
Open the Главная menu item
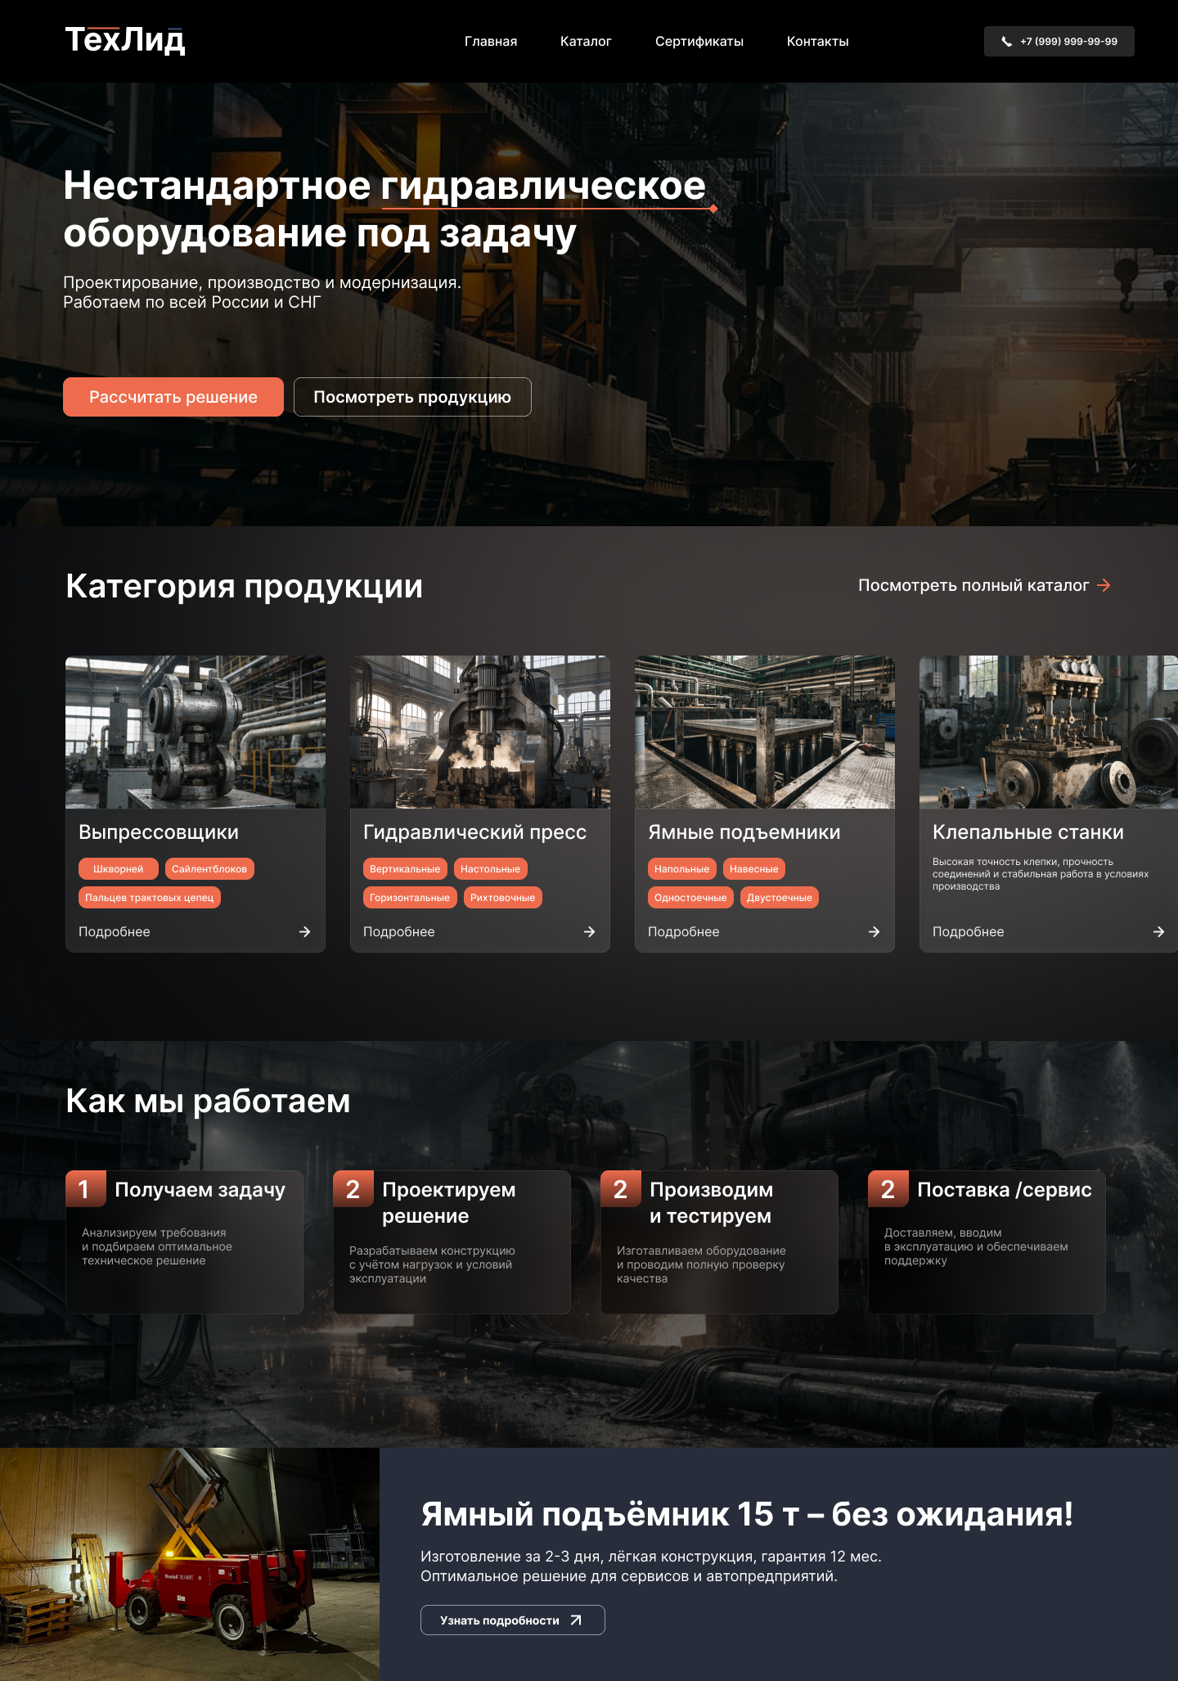pos(491,42)
